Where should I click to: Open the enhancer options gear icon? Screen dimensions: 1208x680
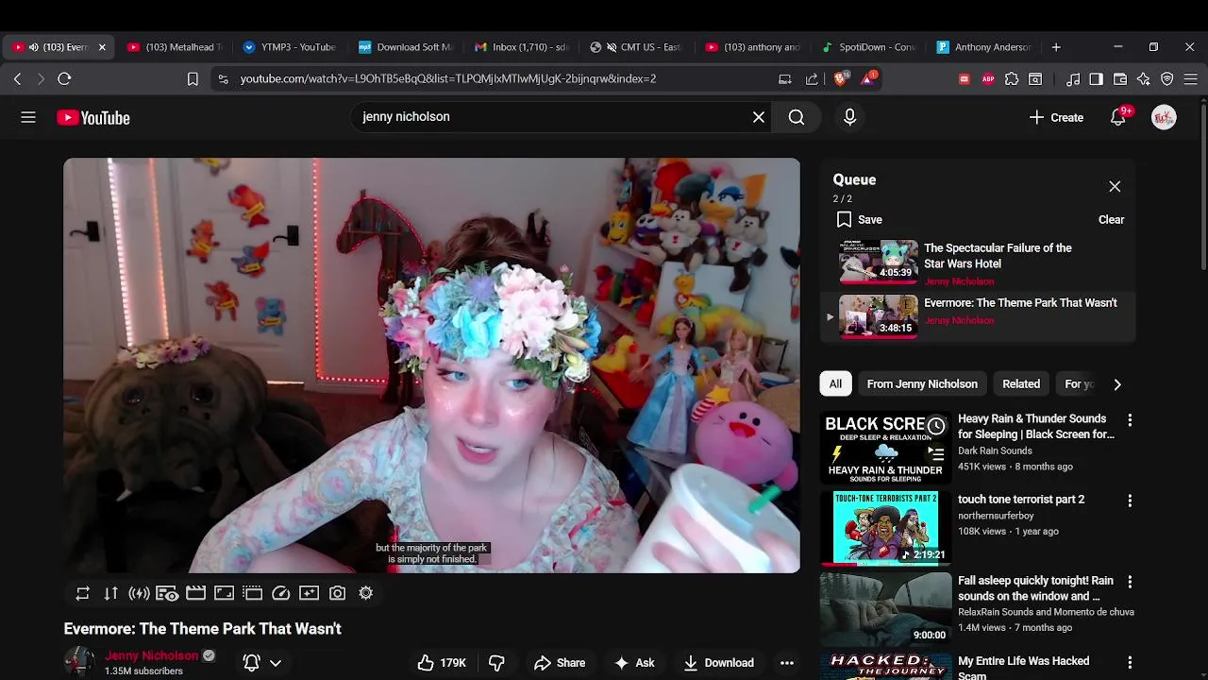365,593
